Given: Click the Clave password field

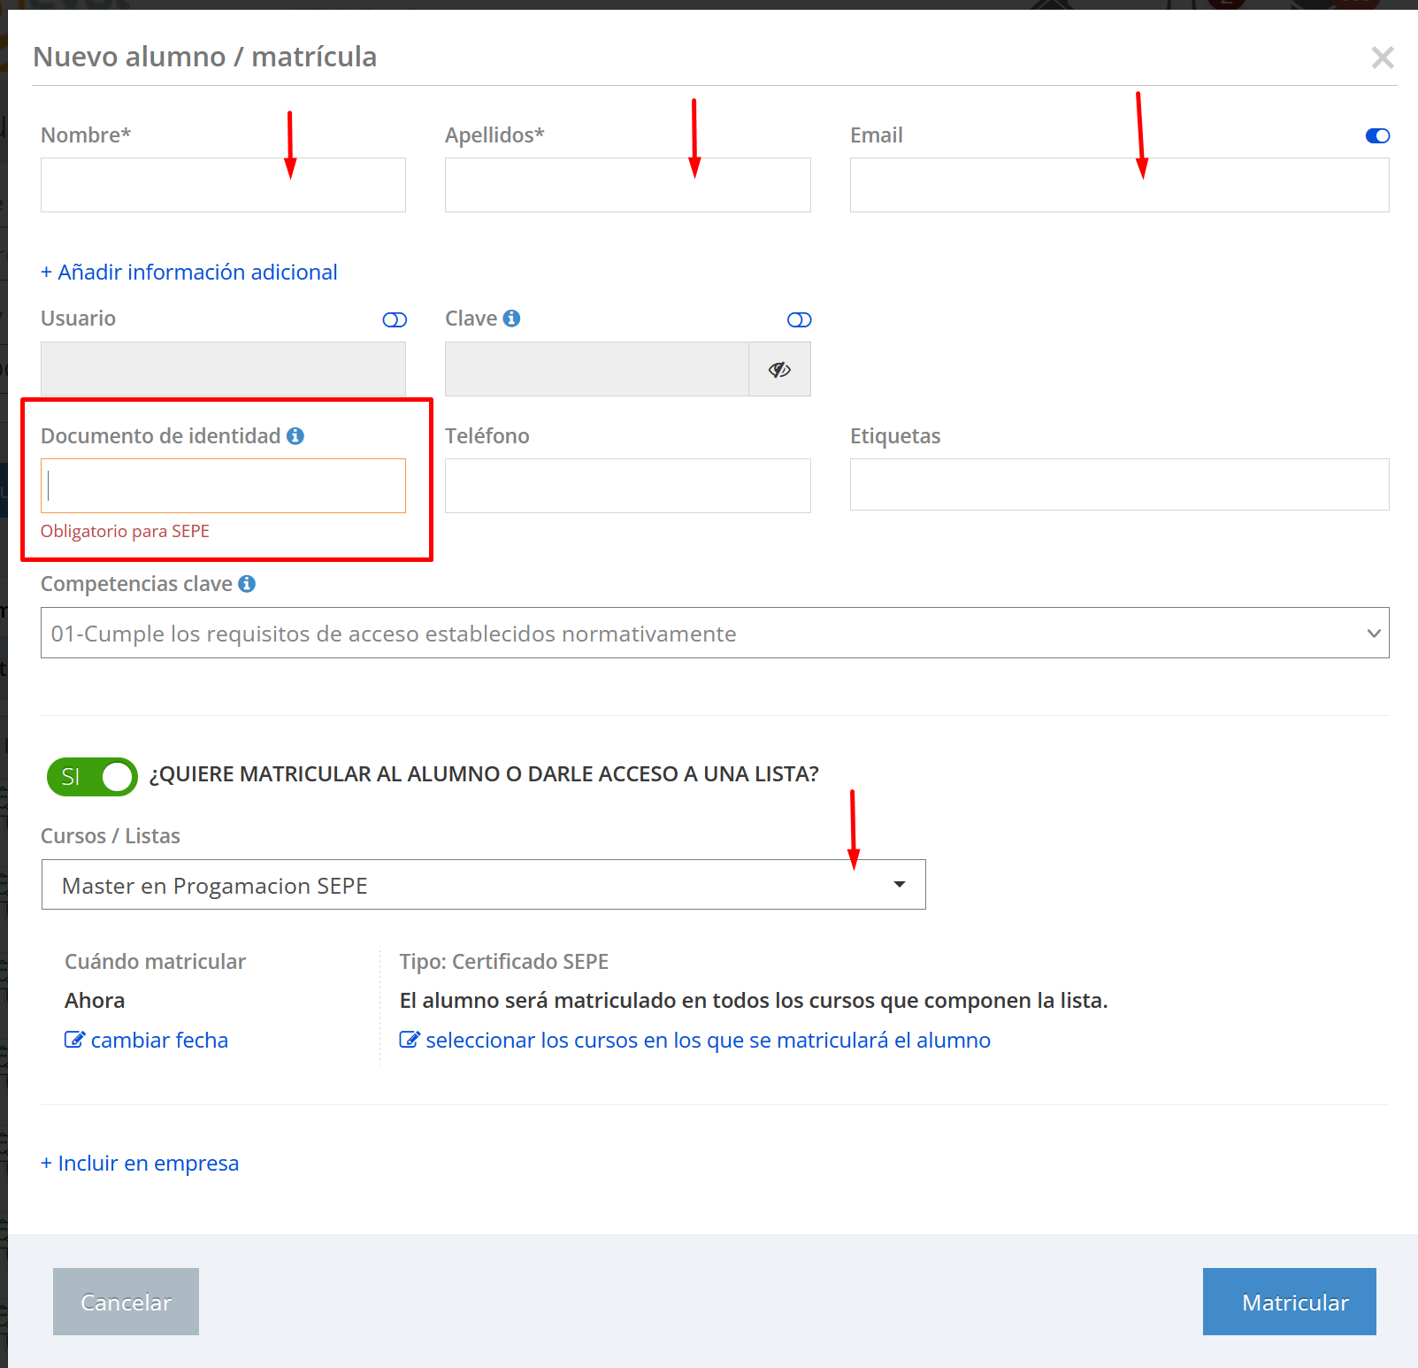Looking at the screenshot, I should (597, 369).
